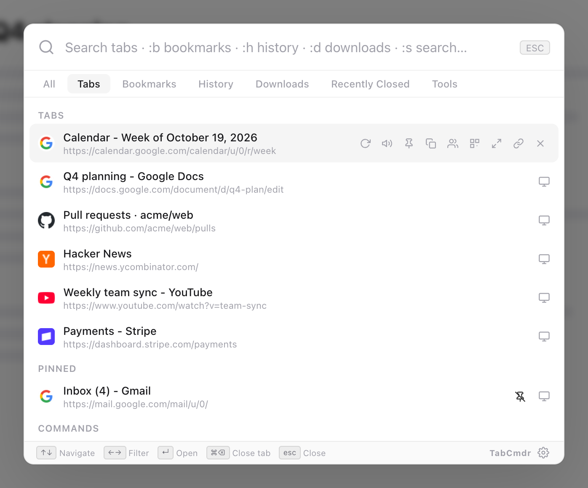Copy the Calendar tab's link
This screenshot has height=488, width=588.
(519, 143)
